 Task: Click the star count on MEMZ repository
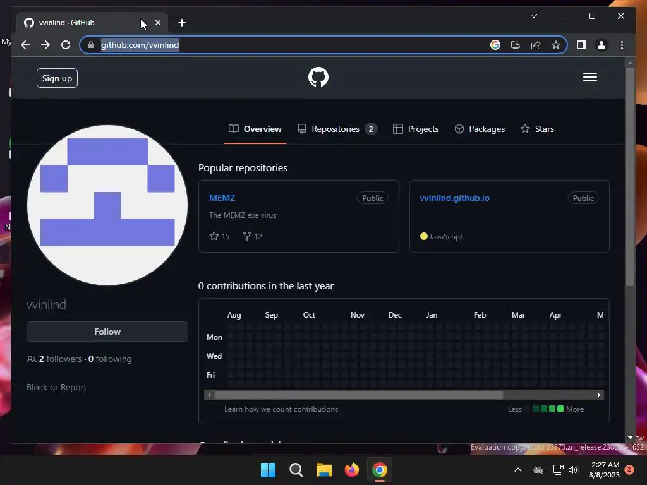point(219,236)
